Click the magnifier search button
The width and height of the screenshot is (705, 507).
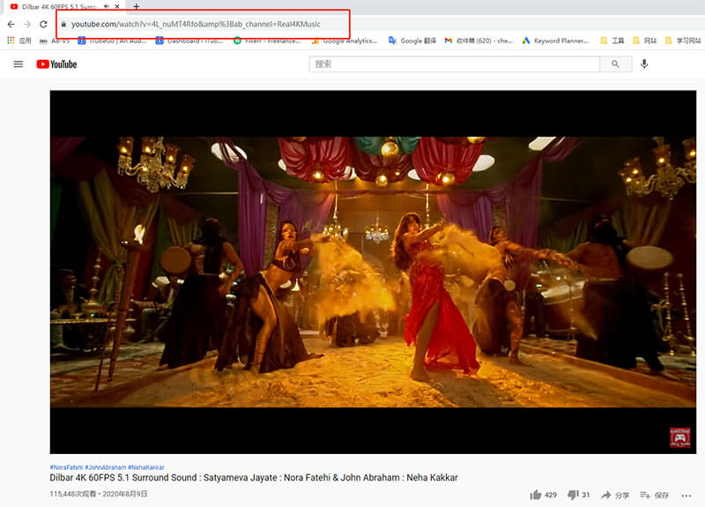pos(615,64)
